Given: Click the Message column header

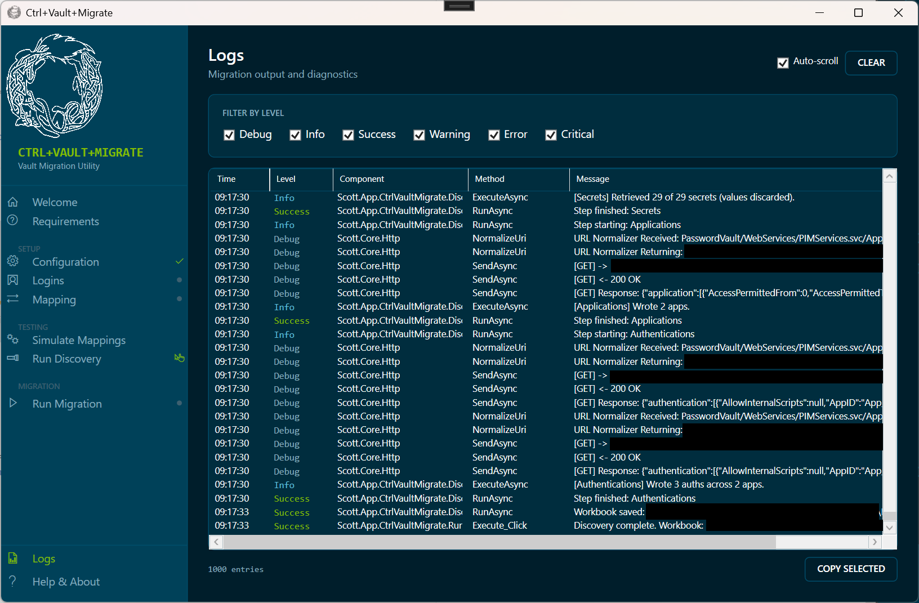Looking at the screenshot, I should pyautogui.click(x=726, y=179).
